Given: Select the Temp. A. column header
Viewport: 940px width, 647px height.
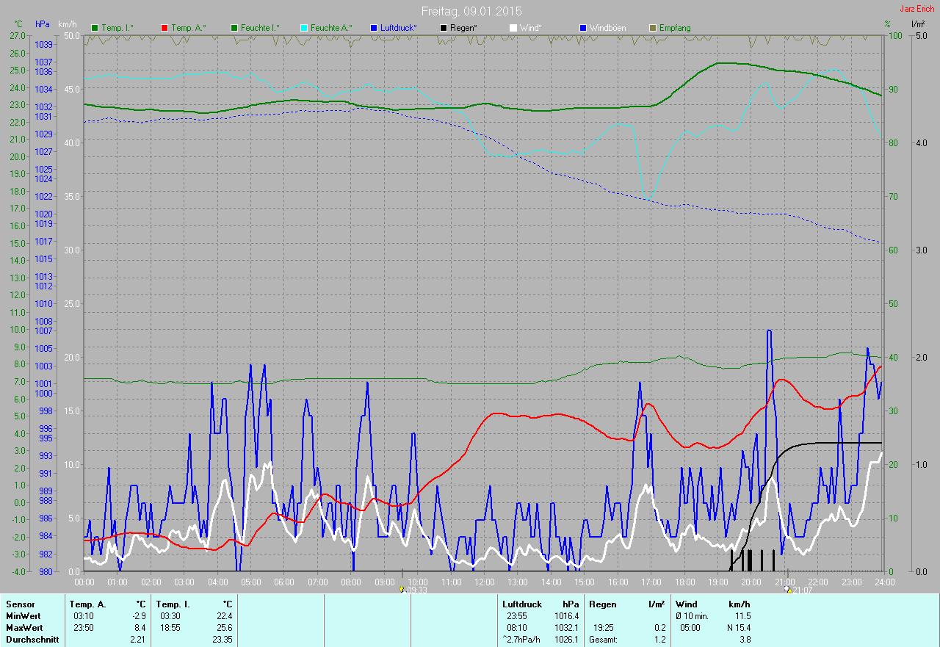Looking at the screenshot, I should click(87, 604).
